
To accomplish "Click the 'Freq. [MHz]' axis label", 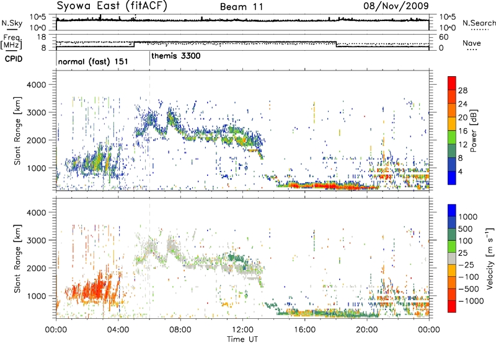I will (11, 41).
